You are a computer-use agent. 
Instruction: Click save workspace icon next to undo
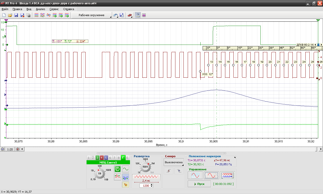tap(122, 15)
